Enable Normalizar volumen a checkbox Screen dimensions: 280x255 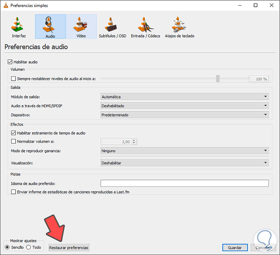(13, 141)
